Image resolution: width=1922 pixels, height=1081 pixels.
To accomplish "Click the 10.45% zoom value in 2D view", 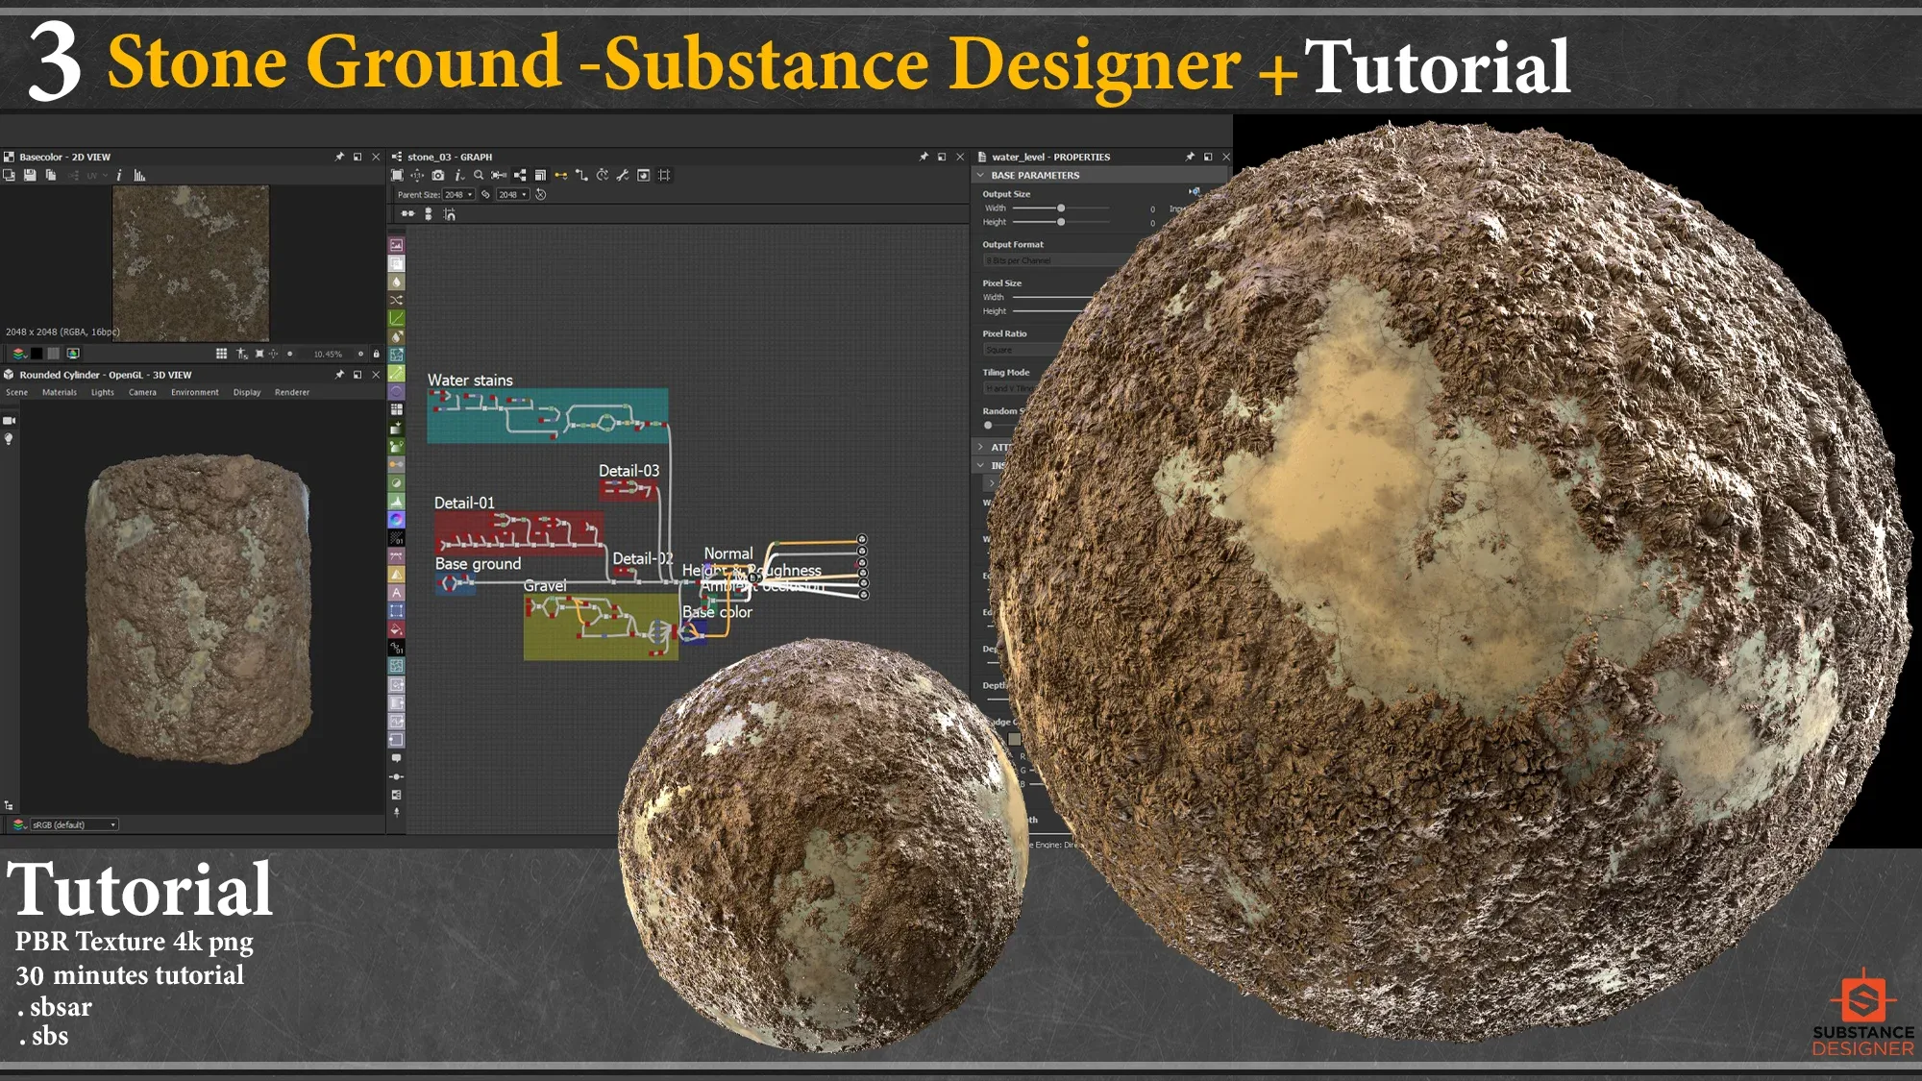I will (328, 354).
